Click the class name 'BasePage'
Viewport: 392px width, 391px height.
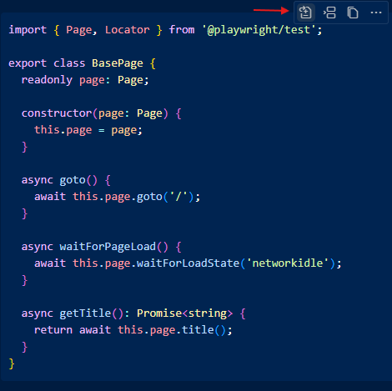click(118, 63)
